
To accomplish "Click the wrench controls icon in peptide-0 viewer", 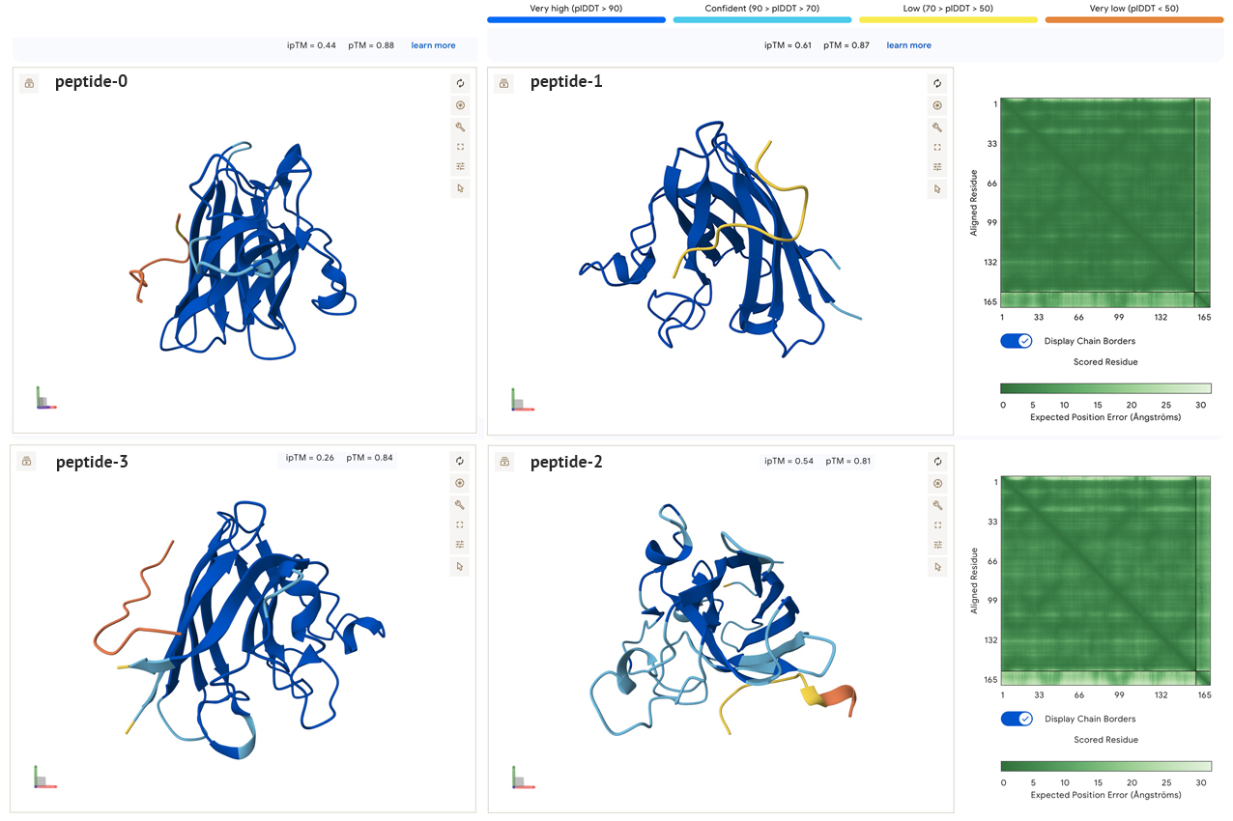I will [x=460, y=127].
